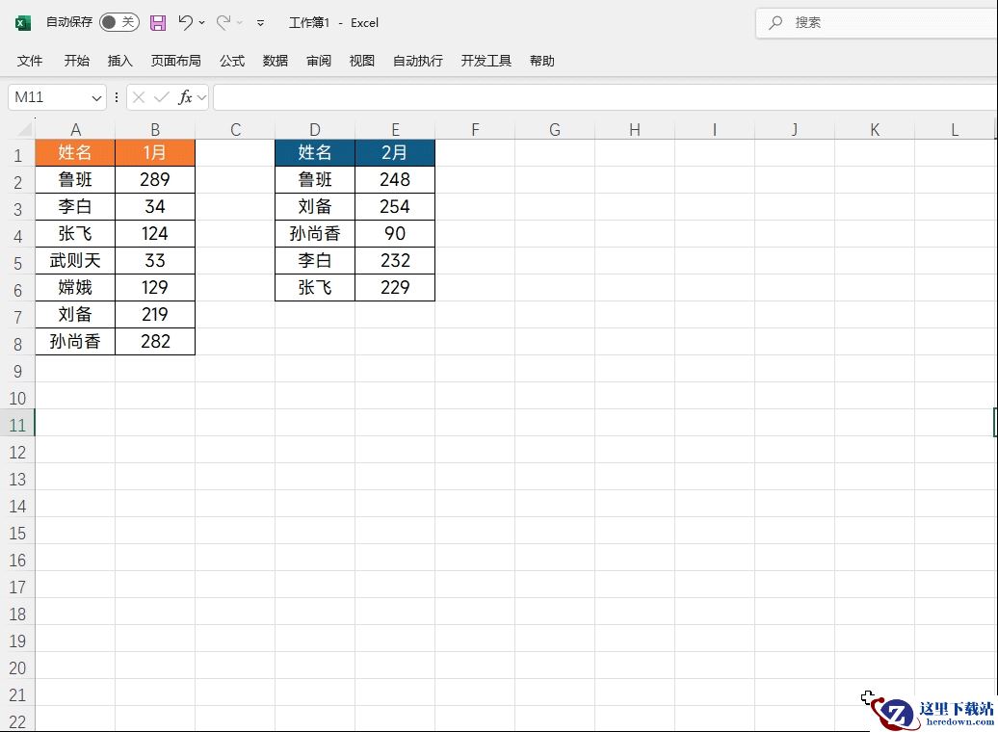Screen dimensions: 998x732
Task: Select column B header
Action: pos(155,130)
